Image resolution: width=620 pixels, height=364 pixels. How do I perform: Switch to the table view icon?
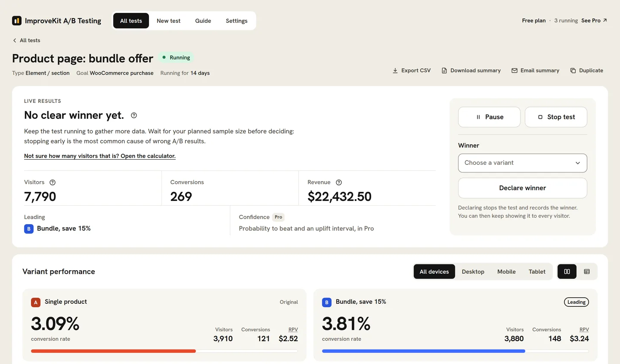587,271
